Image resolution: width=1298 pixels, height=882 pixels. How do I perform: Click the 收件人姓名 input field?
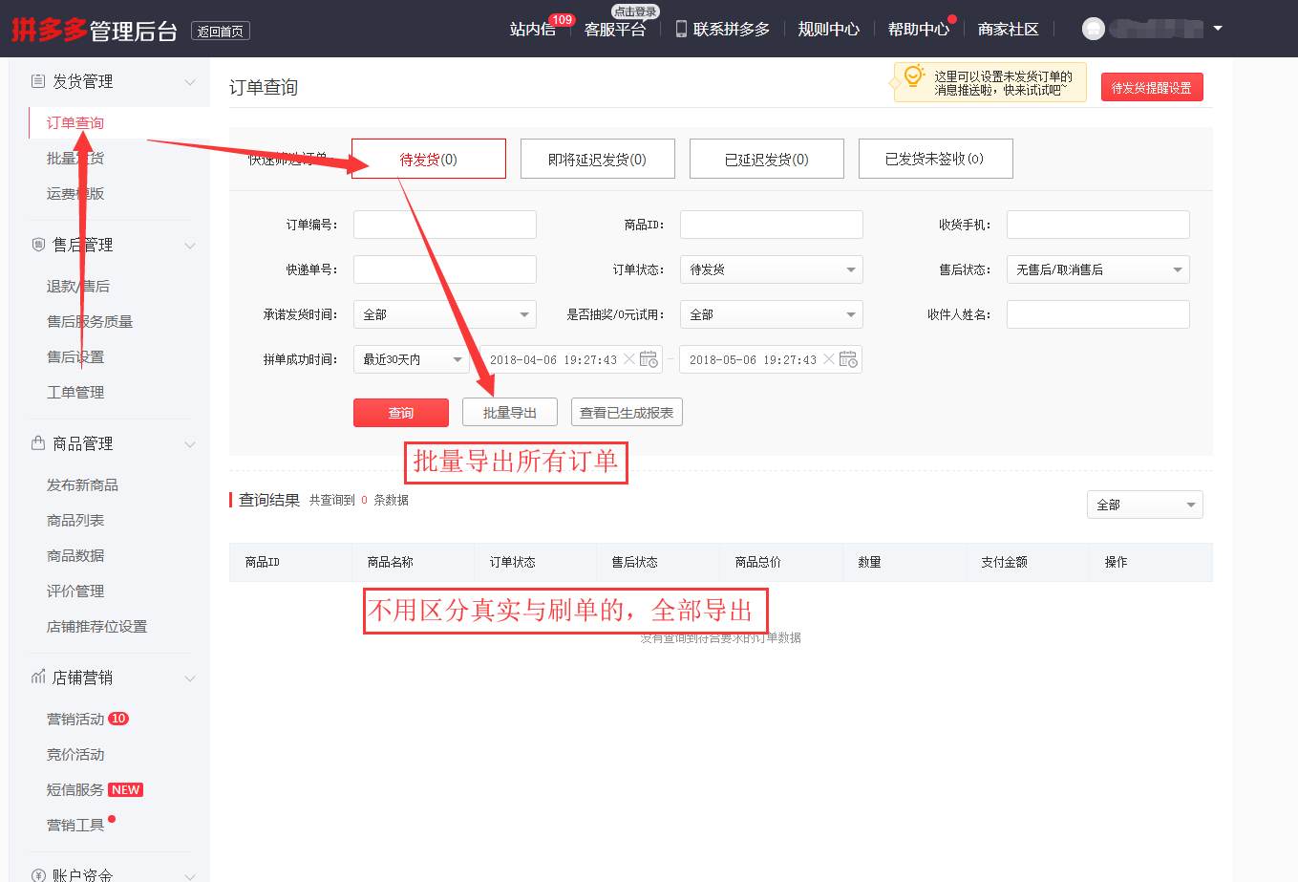1098,314
